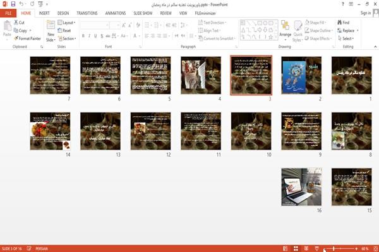The width and height of the screenshot is (379, 252).
Task: Click the Replace button
Action: [348, 30]
